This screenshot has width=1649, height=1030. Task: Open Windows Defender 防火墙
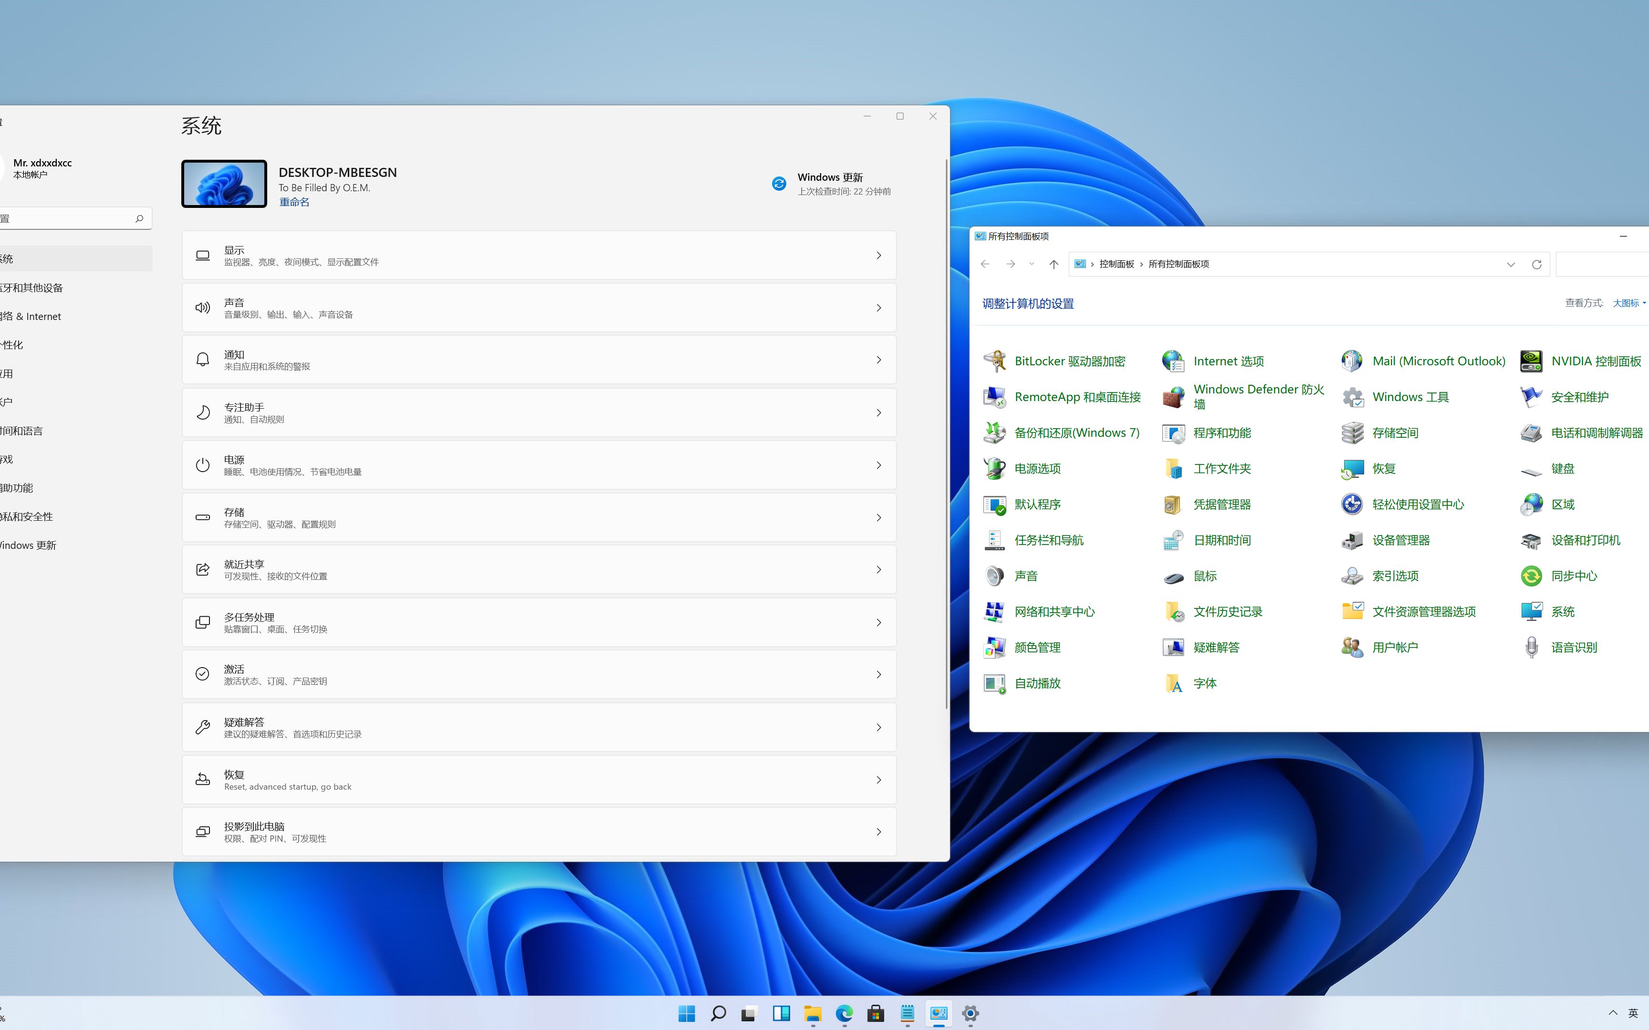(x=1243, y=397)
